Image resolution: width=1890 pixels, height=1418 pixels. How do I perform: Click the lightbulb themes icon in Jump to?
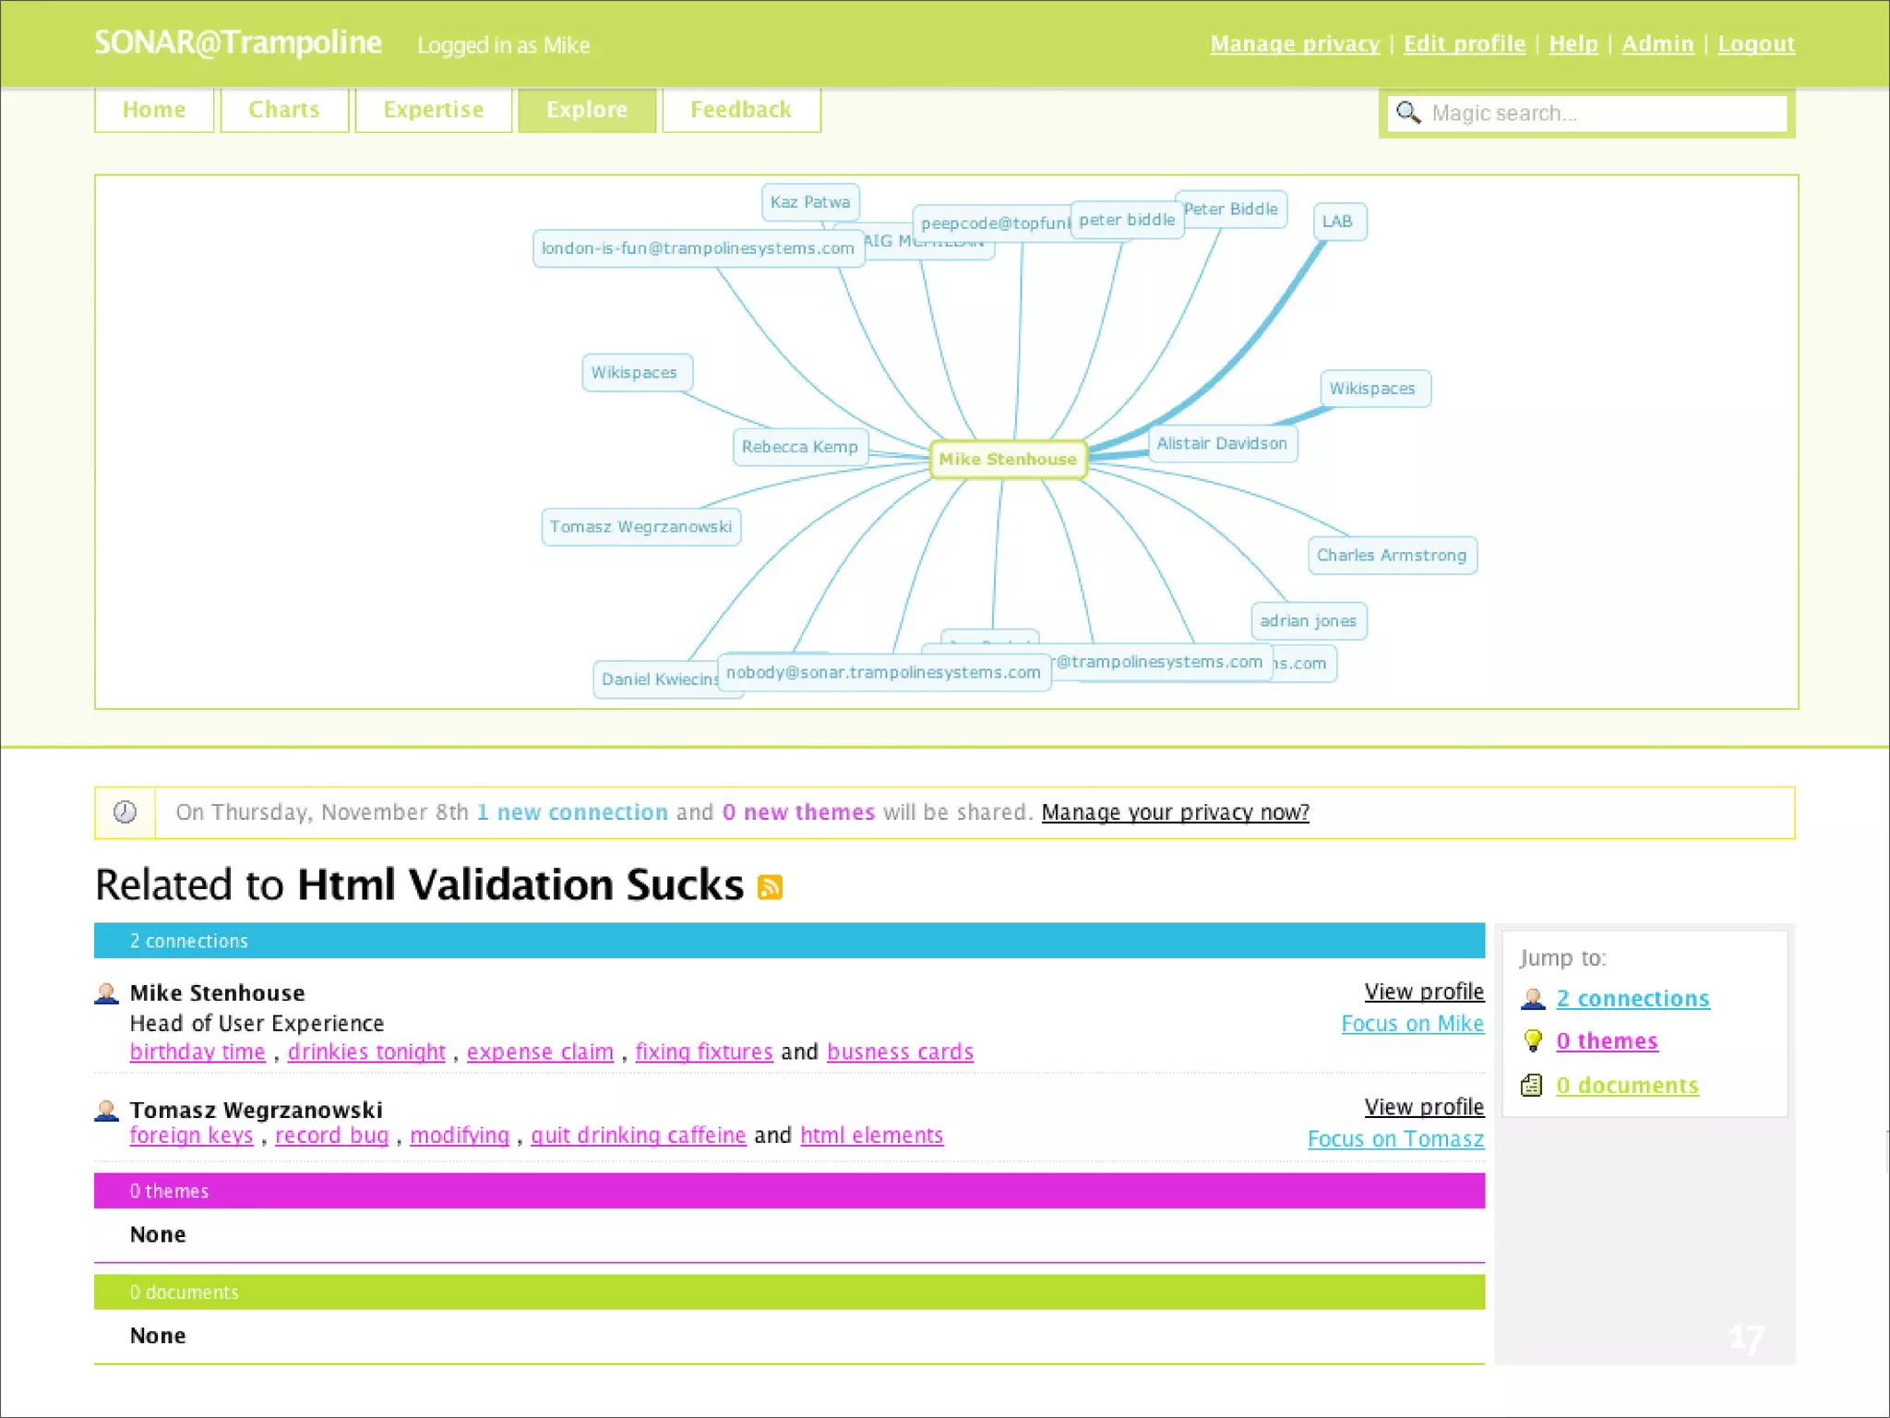click(1533, 1041)
